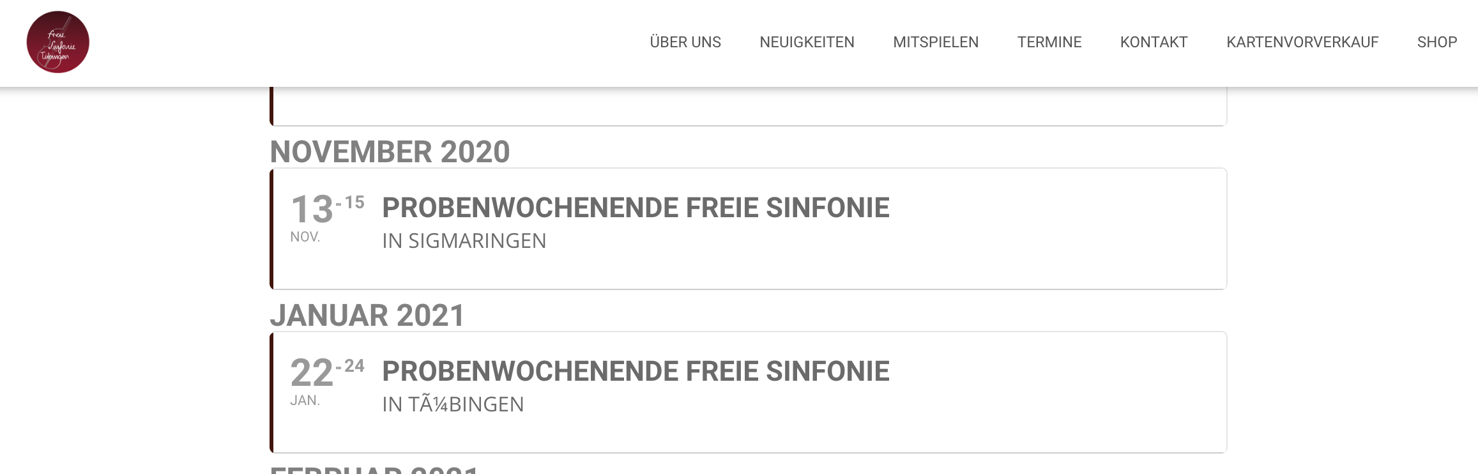Image resolution: width=1478 pixels, height=474 pixels.
Task: Click the Freie Sinfonie Tübingen logo
Action: tap(57, 42)
